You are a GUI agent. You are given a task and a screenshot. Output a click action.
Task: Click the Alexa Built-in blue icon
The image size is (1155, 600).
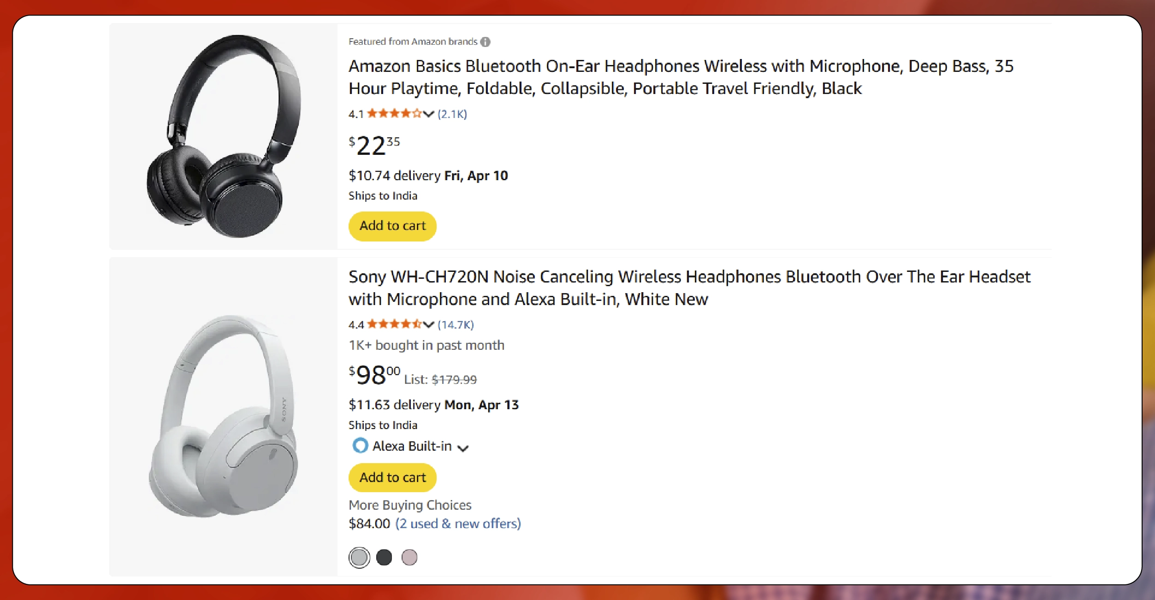click(359, 446)
